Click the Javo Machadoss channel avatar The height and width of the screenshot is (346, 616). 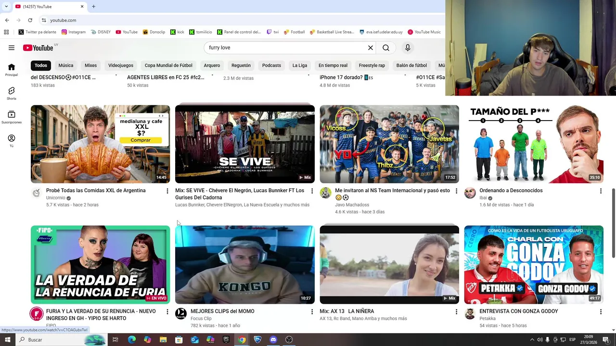(x=325, y=193)
